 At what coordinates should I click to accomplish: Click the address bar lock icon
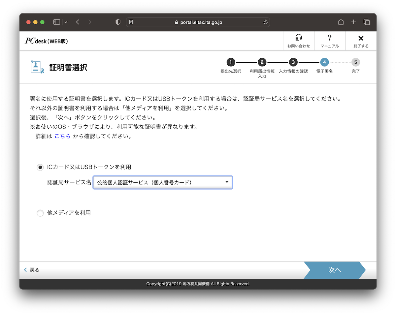176,22
